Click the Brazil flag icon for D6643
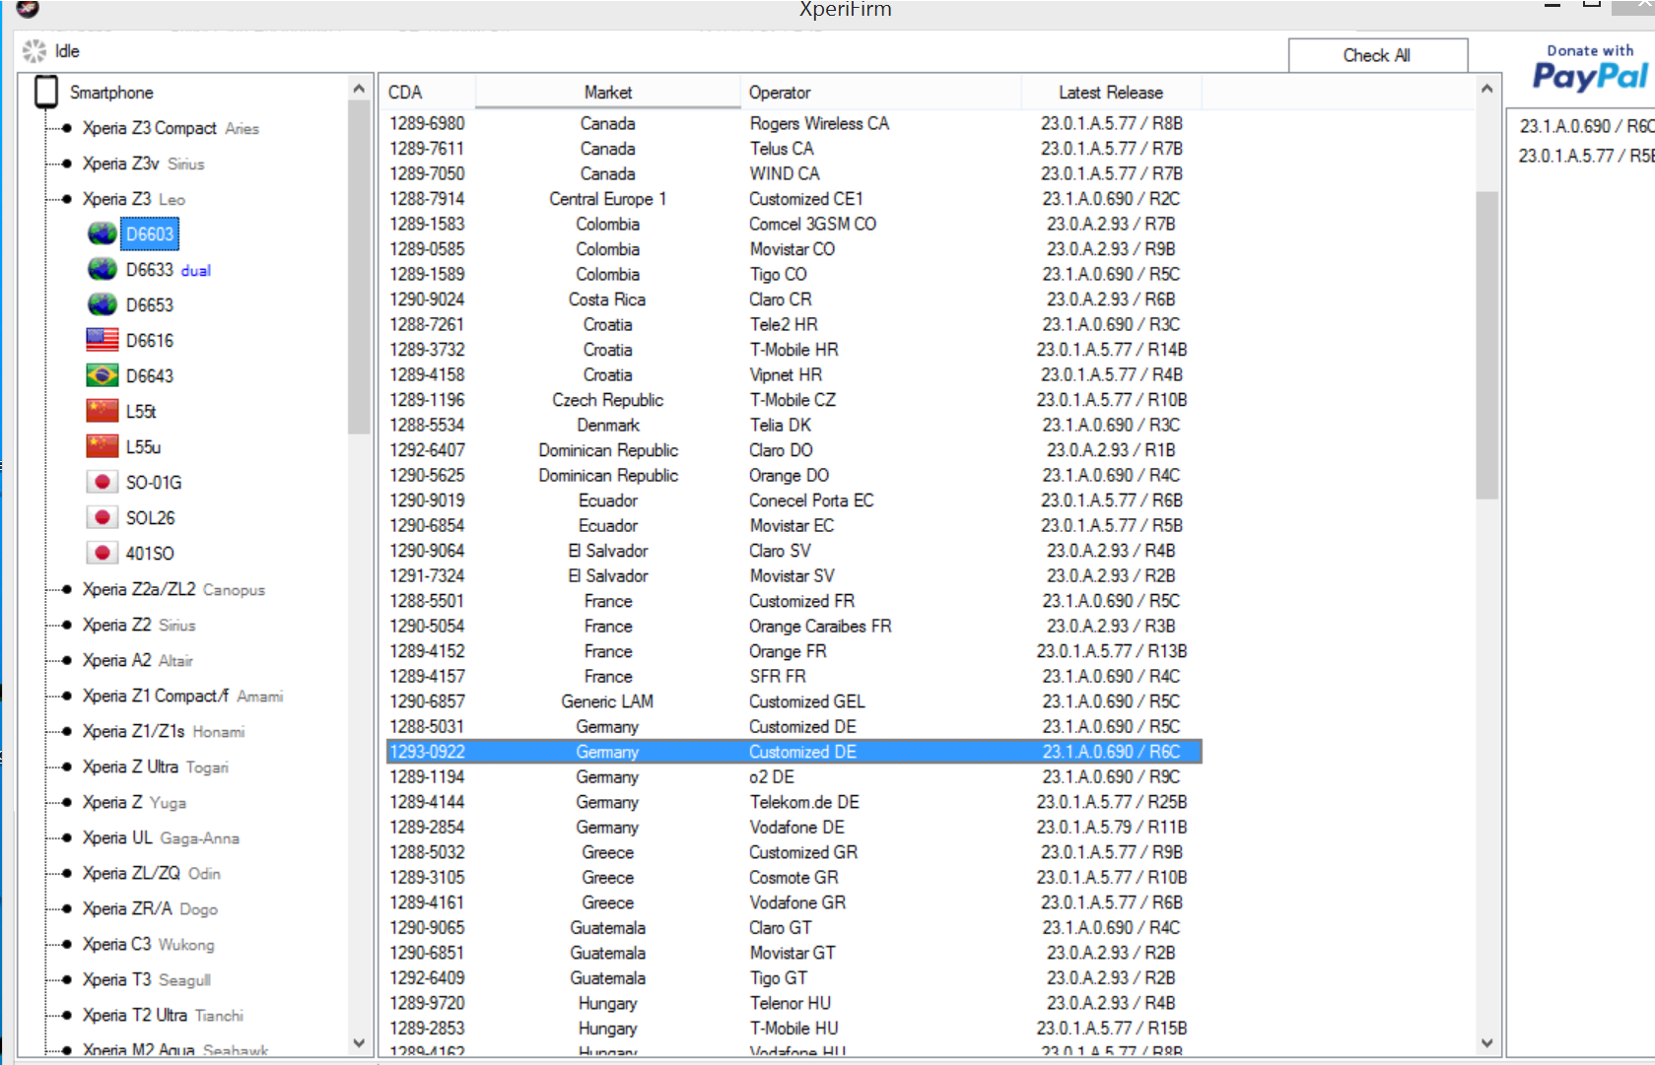 [103, 375]
